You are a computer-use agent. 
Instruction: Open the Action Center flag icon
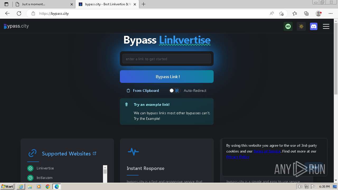point(312,187)
